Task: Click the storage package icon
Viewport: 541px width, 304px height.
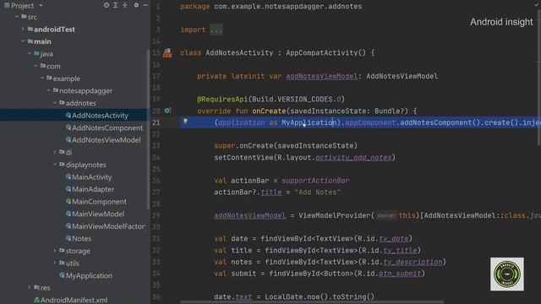Action: pyautogui.click(x=62, y=251)
